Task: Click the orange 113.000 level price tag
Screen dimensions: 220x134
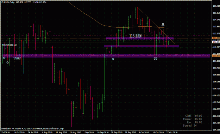Action: (216, 38)
